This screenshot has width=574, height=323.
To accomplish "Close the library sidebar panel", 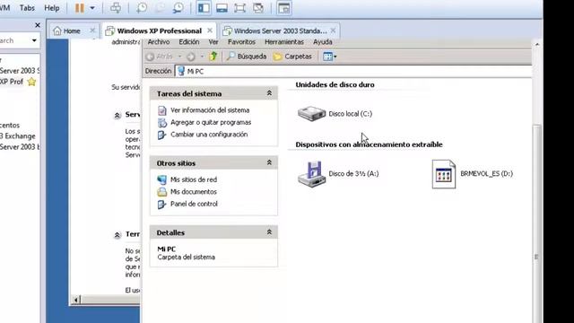I will click(x=38, y=25).
